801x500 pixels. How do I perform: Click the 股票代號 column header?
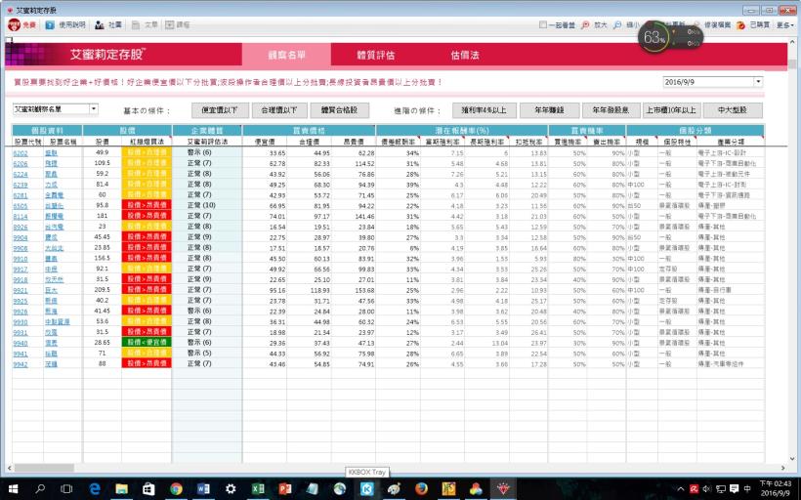27,142
